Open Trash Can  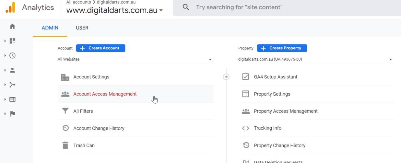[136, 146]
